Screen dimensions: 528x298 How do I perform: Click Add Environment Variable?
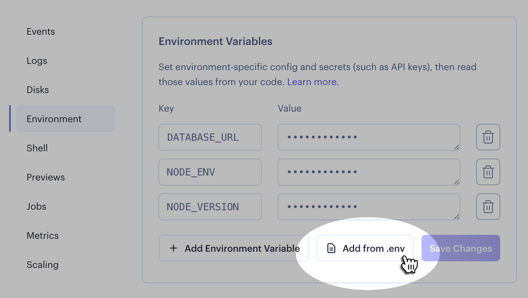(x=233, y=248)
